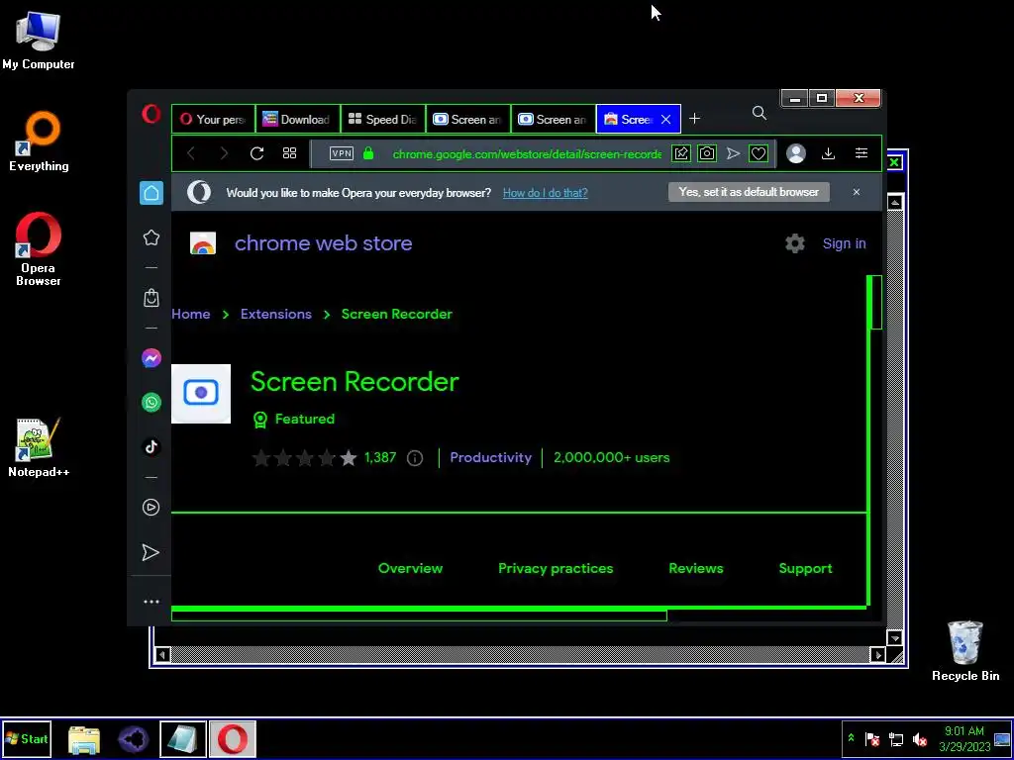Take a snapshot with camera icon

(x=707, y=153)
